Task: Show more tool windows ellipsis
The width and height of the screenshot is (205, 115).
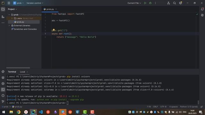Action: pos(3,23)
